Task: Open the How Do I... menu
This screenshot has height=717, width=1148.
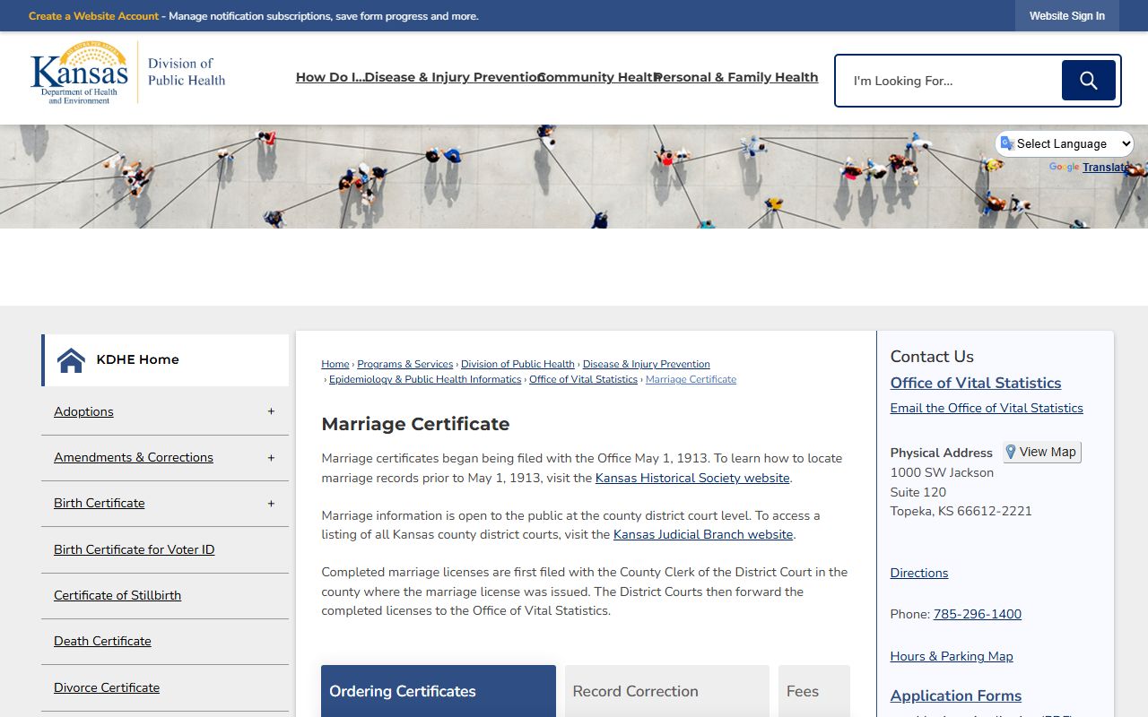Action: 329,77
